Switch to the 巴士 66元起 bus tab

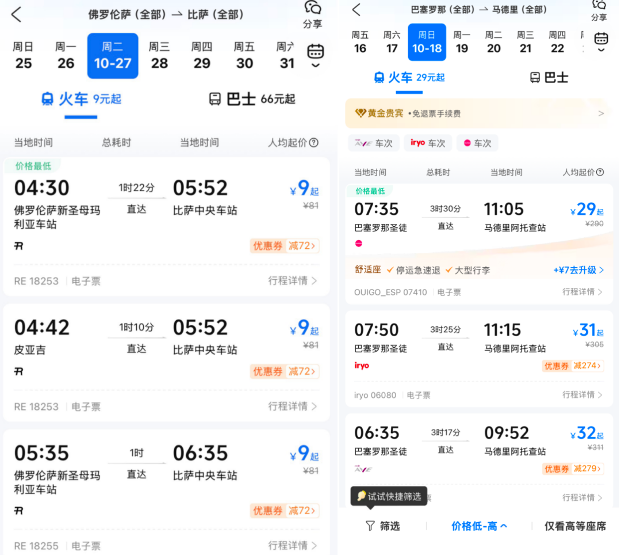(252, 99)
